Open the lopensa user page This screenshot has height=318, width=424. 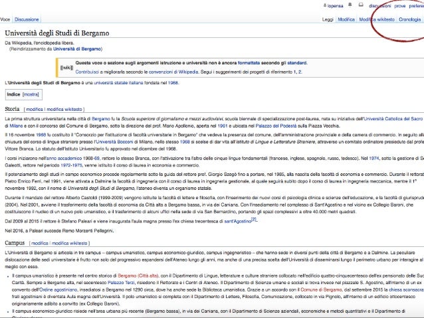point(336,6)
